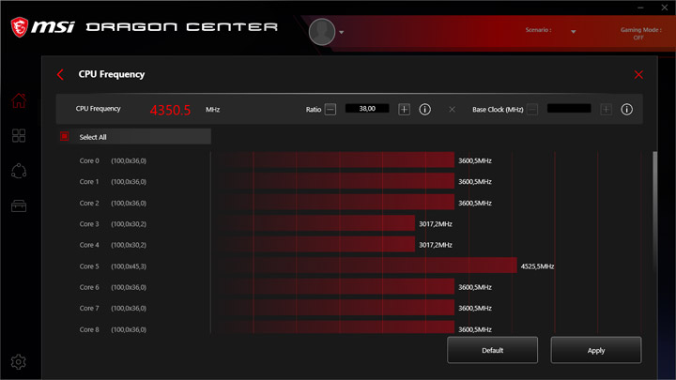This screenshot has width=676, height=380.
Task: Click the red back arrow
Action: click(x=60, y=74)
